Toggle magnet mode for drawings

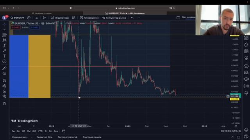[x=4, y=80]
